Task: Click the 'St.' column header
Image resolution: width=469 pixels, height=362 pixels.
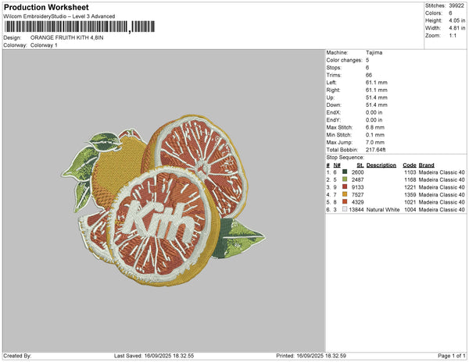Action: click(x=360, y=165)
